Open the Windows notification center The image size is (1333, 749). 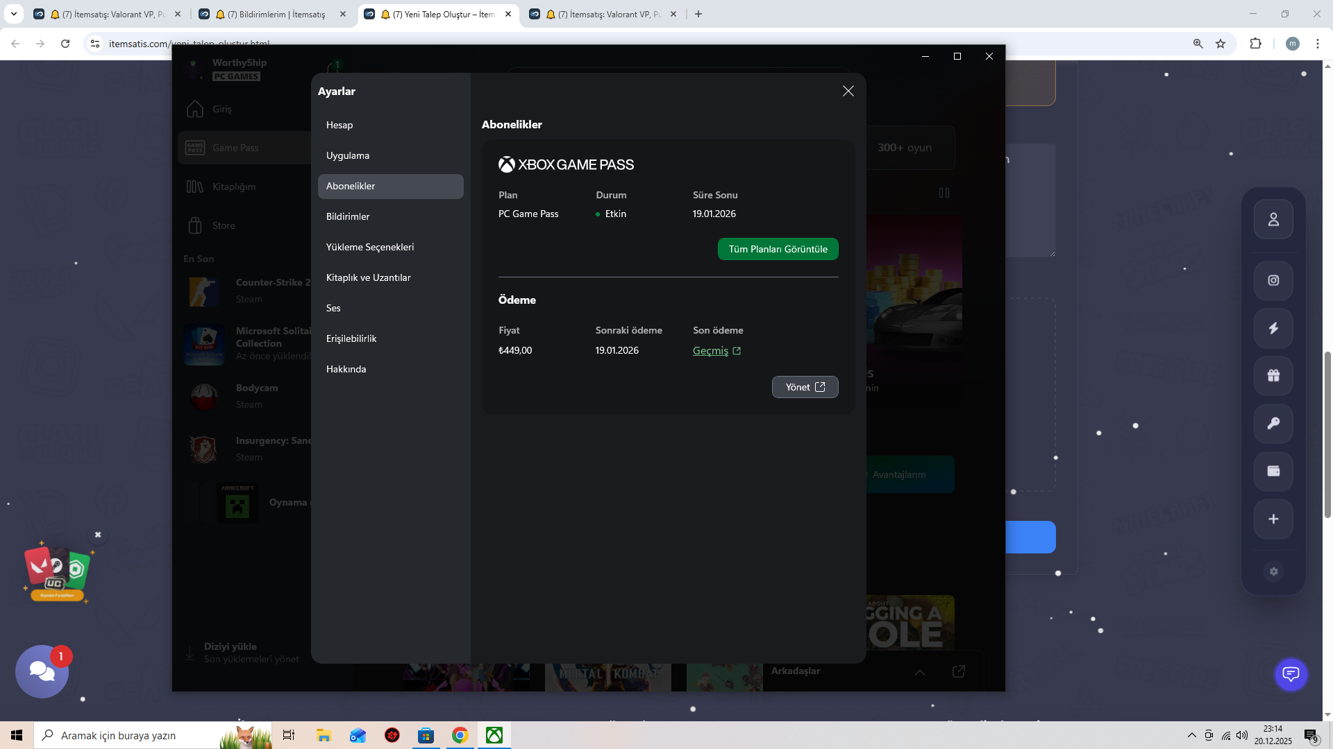coord(1311,736)
